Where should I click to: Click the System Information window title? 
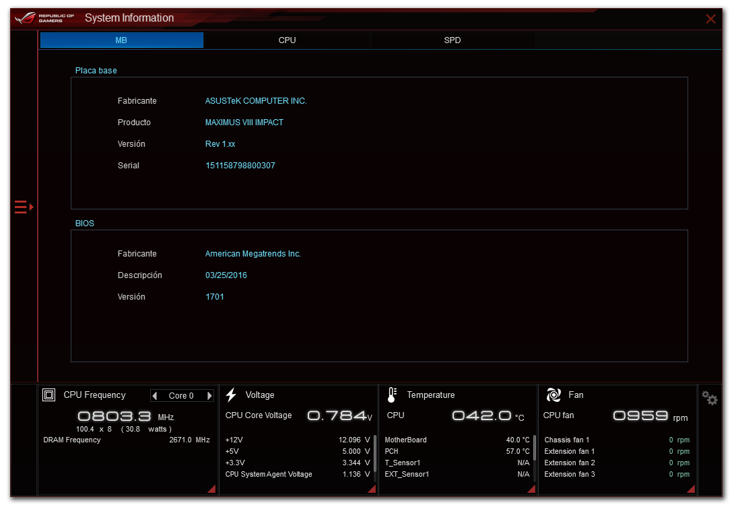click(129, 18)
